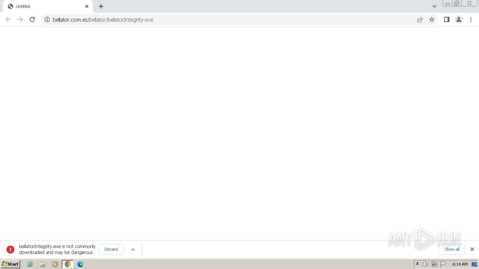
Task: Go back with the back arrow
Action: click(x=8, y=19)
